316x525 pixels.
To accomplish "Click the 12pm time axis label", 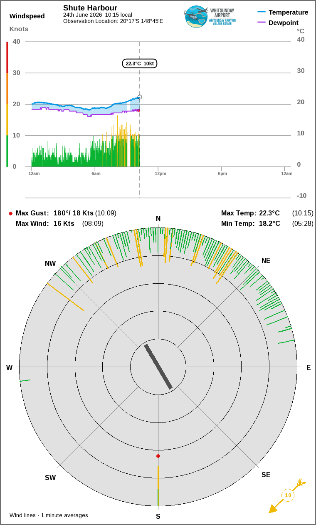I will [x=160, y=173].
